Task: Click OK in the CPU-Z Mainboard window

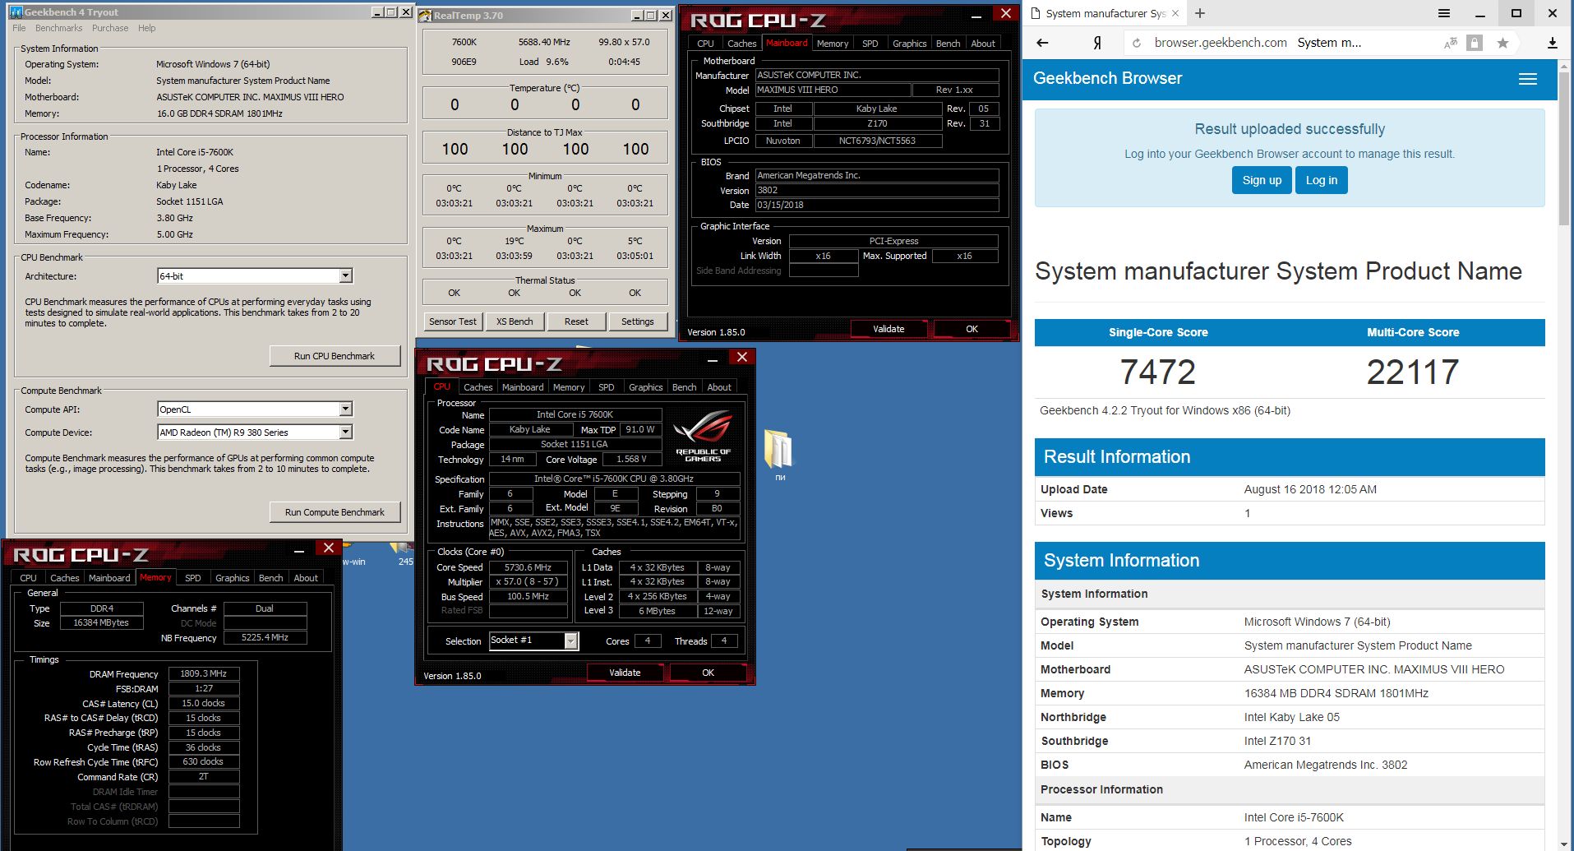Action: [972, 329]
